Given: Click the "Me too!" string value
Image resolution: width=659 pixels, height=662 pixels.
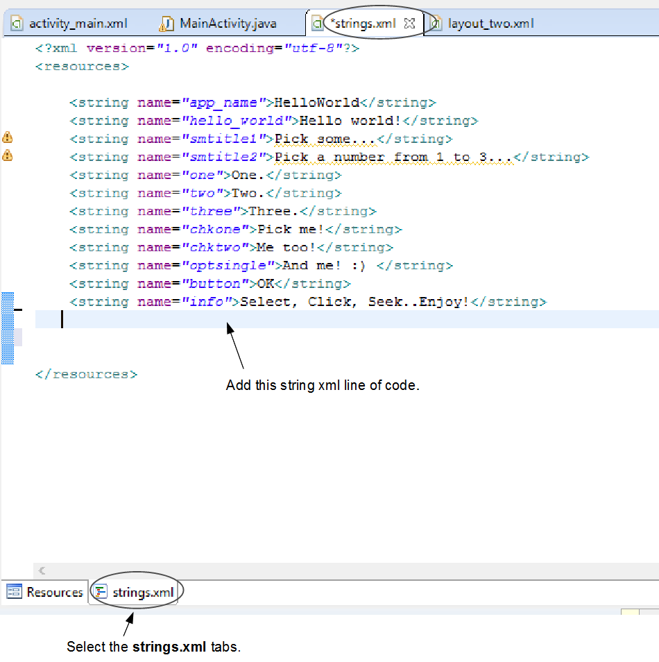Looking at the screenshot, I should [286, 248].
